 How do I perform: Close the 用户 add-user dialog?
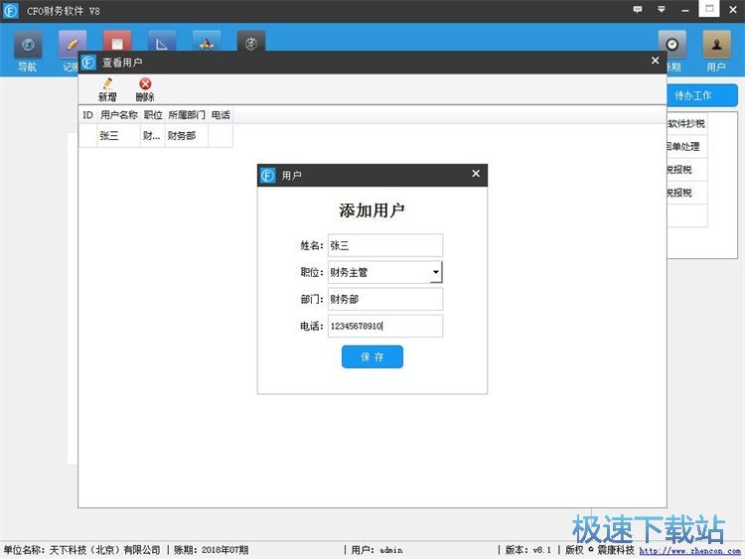476,174
